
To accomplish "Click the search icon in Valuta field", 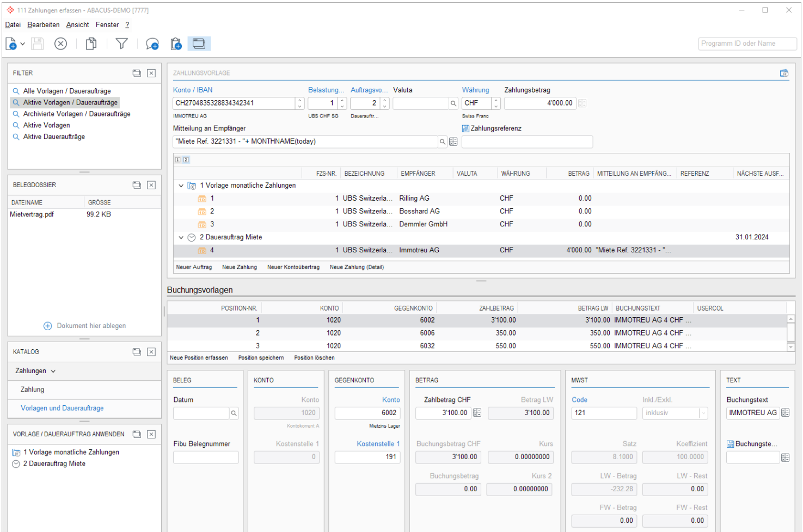I will (x=453, y=103).
